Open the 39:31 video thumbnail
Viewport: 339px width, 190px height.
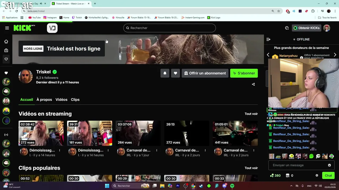pyautogui.click(x=90, y=133)
